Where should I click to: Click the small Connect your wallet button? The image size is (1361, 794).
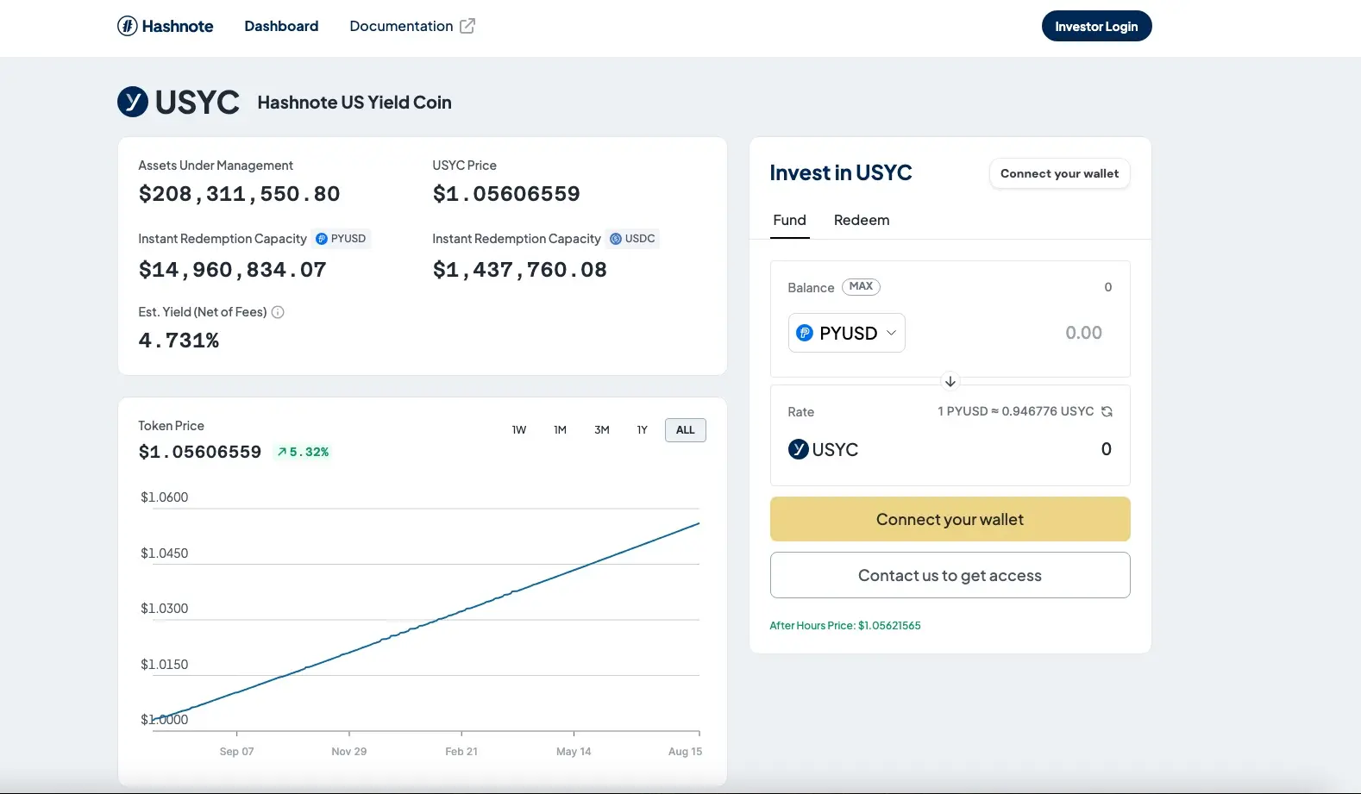click(x=1059, y=173)
